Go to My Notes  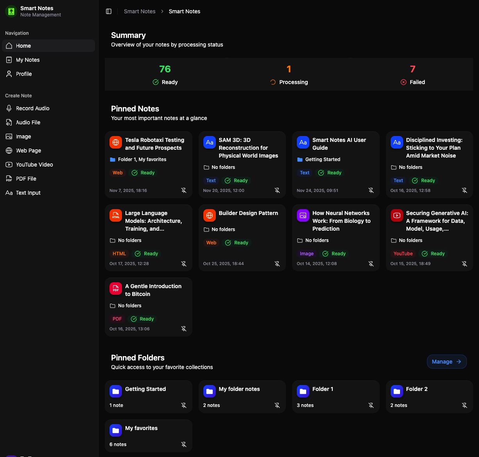(x=28, y=60)
